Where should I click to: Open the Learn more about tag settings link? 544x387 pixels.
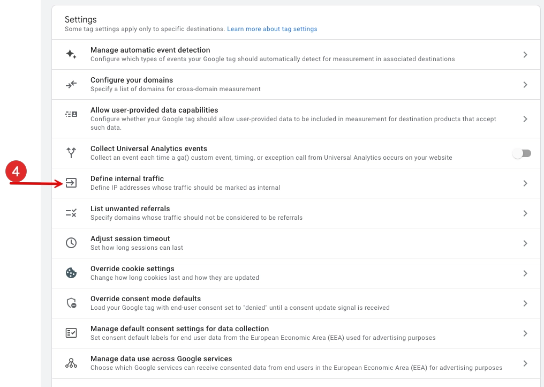(x=272, y=29)
